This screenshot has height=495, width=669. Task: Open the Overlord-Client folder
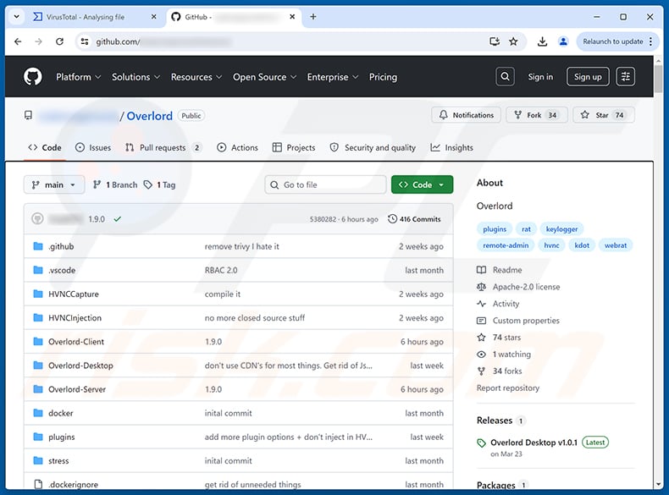point(76,342)
